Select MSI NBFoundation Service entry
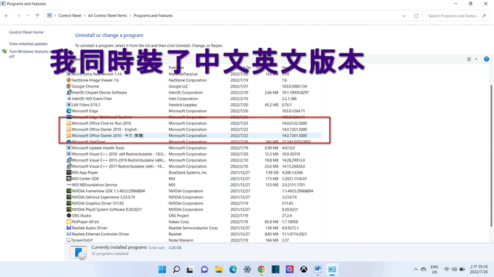 point(193,185)
